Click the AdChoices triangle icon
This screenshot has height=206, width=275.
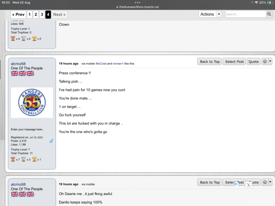[236, 184]
